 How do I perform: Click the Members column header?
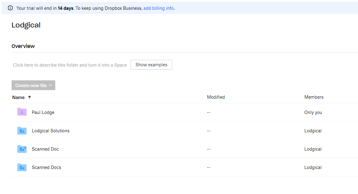point(314,97)
